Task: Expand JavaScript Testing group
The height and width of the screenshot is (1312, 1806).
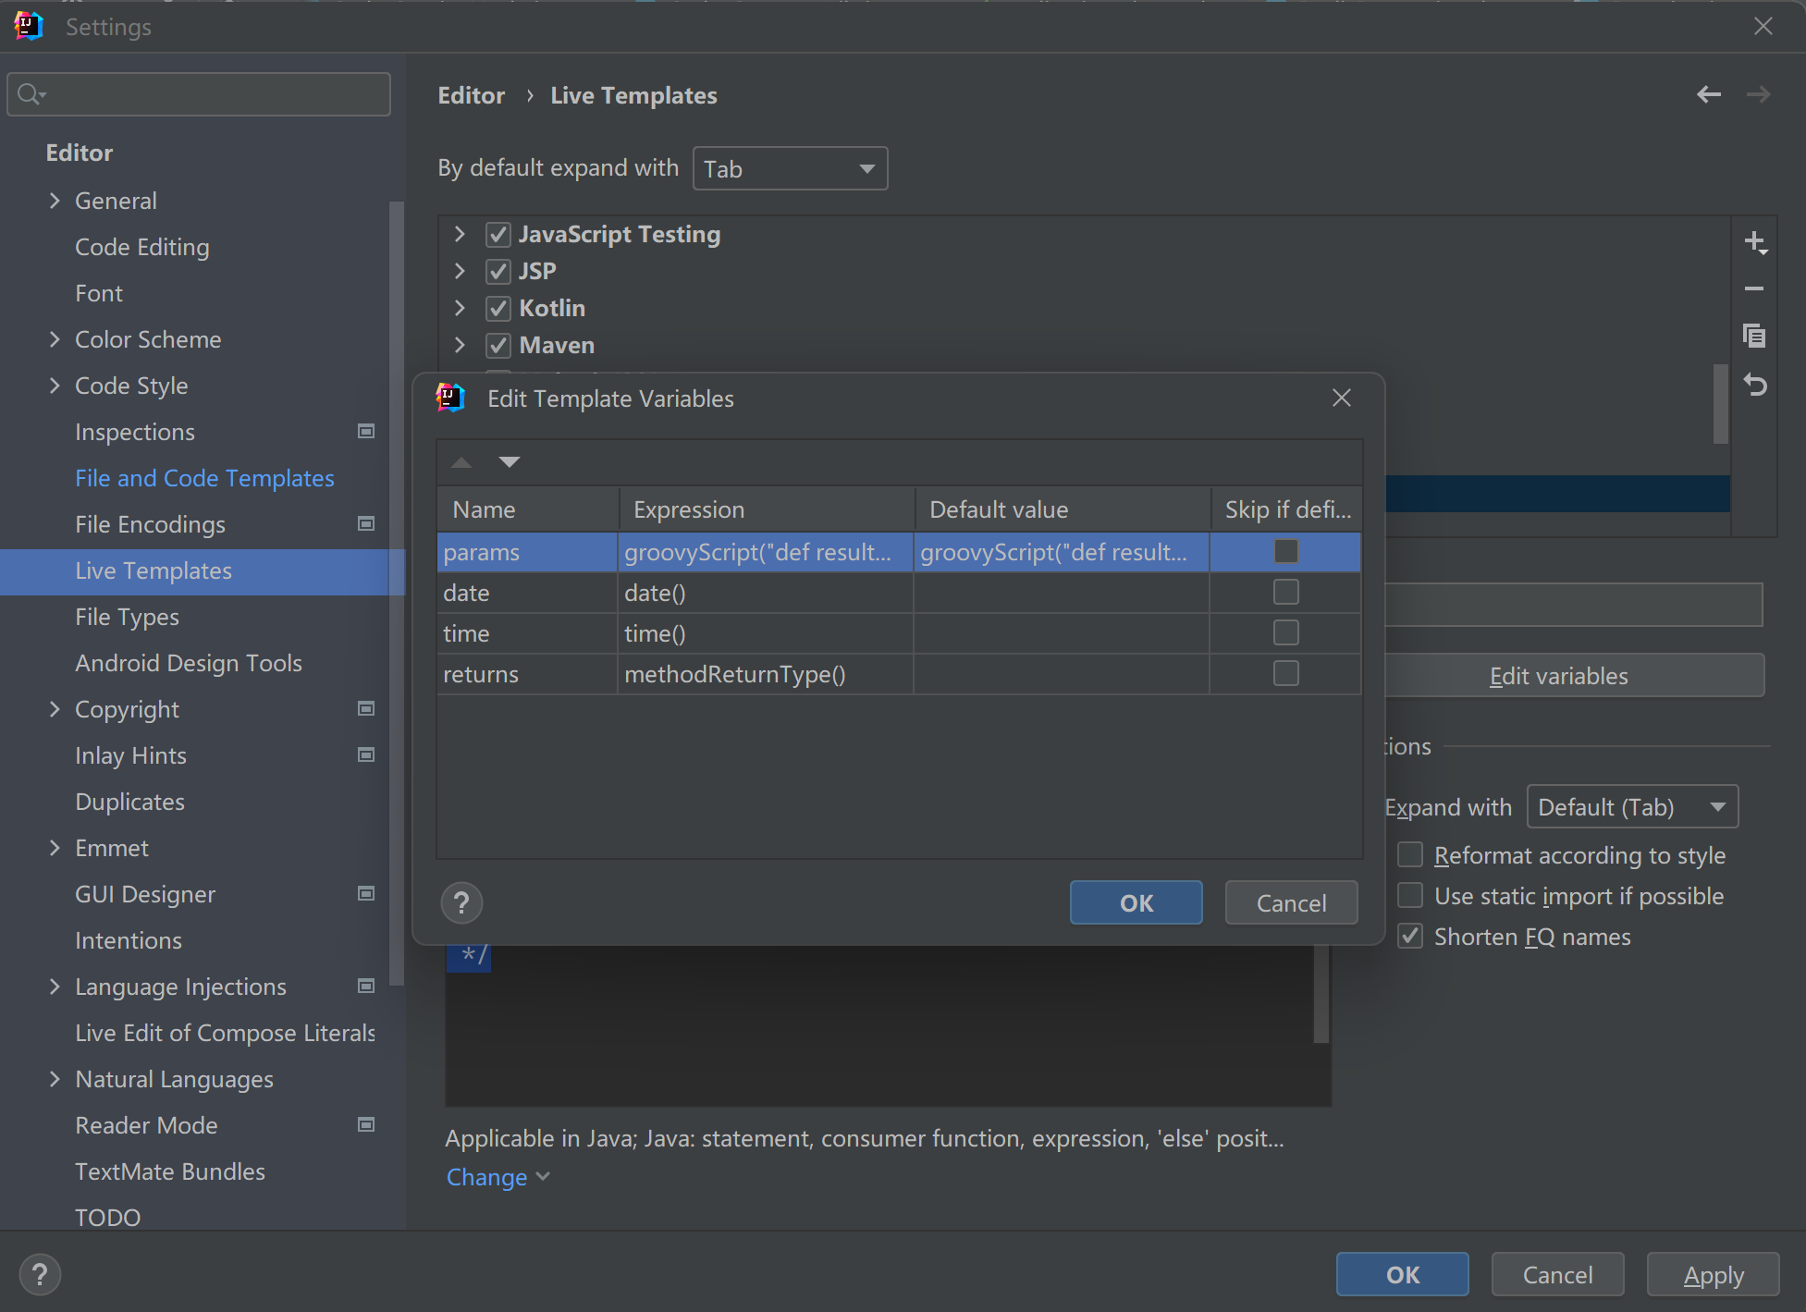Action: pos(460,235)
